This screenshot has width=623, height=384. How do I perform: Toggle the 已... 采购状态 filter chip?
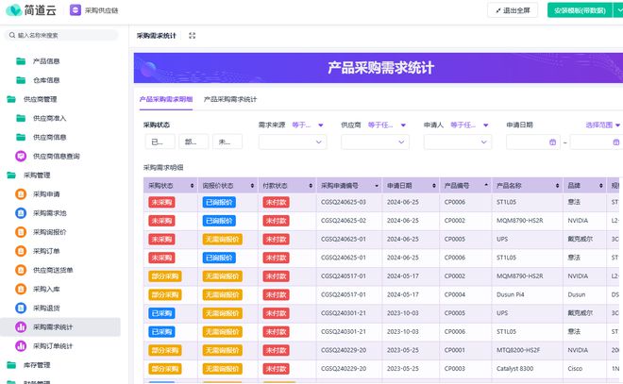click(160, 142)
